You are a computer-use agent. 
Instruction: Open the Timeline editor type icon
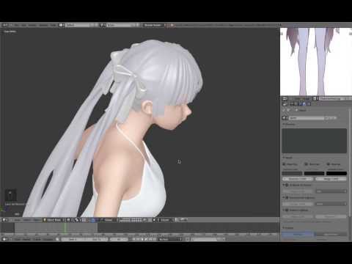(x=5, y=239)
